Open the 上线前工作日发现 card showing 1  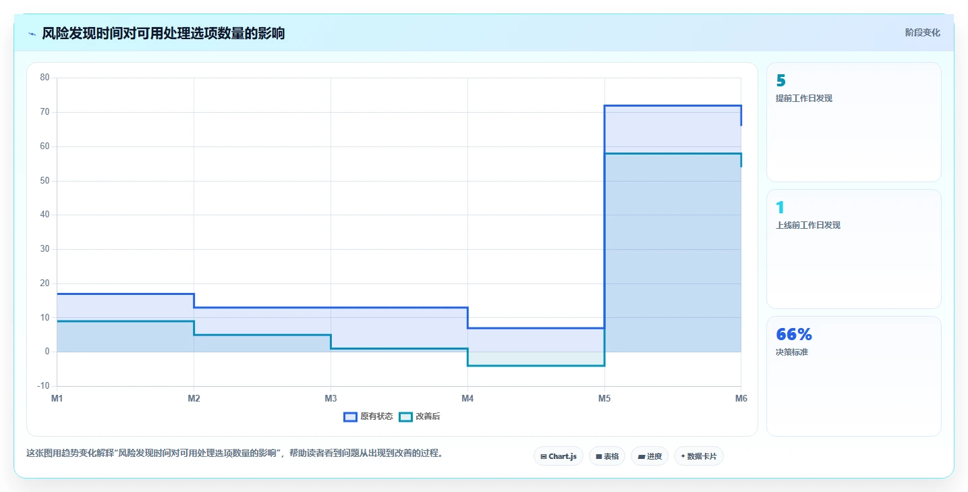[x=853, y=249]
